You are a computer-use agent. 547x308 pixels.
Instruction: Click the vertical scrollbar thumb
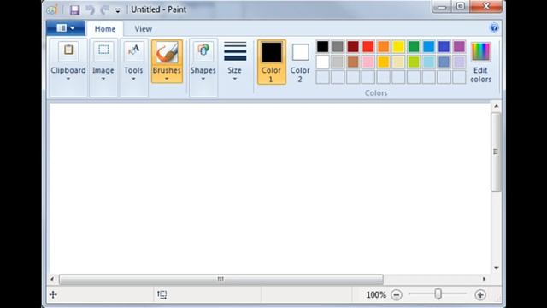496,151
